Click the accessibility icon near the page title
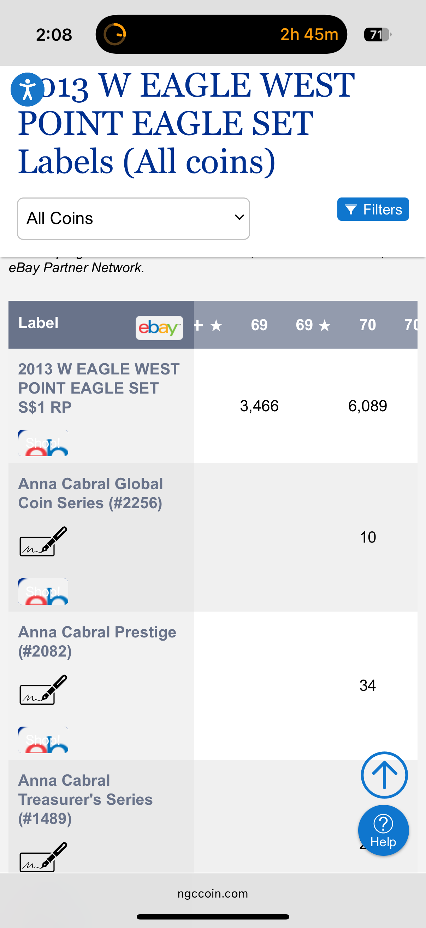 click(x=26, y=90)
